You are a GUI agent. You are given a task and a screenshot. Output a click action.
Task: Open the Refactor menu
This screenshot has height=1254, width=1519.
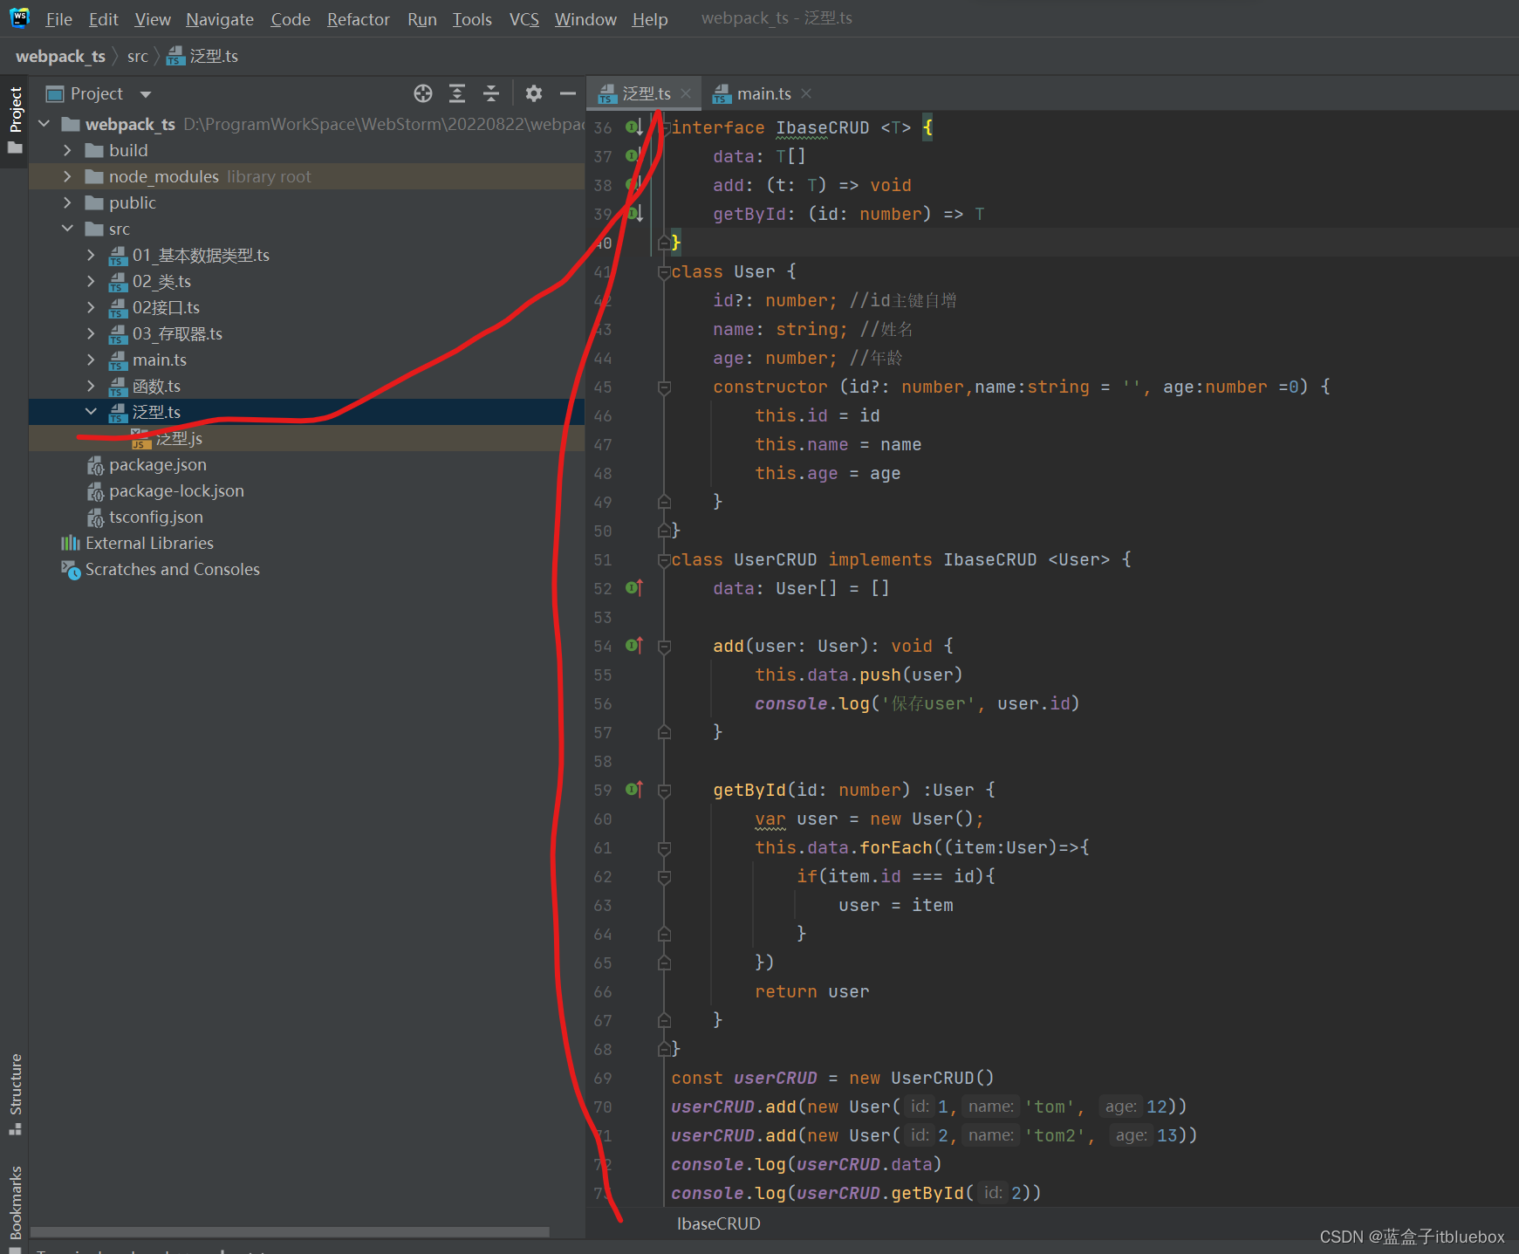coord(359,19)
